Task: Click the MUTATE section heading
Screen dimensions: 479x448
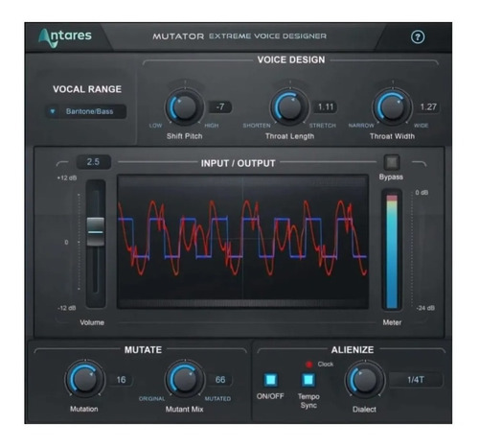Action: (x=143, y=350)
